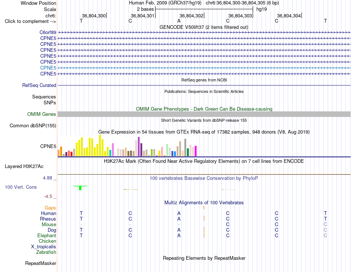This screenshot has height=272, width=351.
Task: Click the Short Genetic Variants dbSNP title
Action: (204, 120)
